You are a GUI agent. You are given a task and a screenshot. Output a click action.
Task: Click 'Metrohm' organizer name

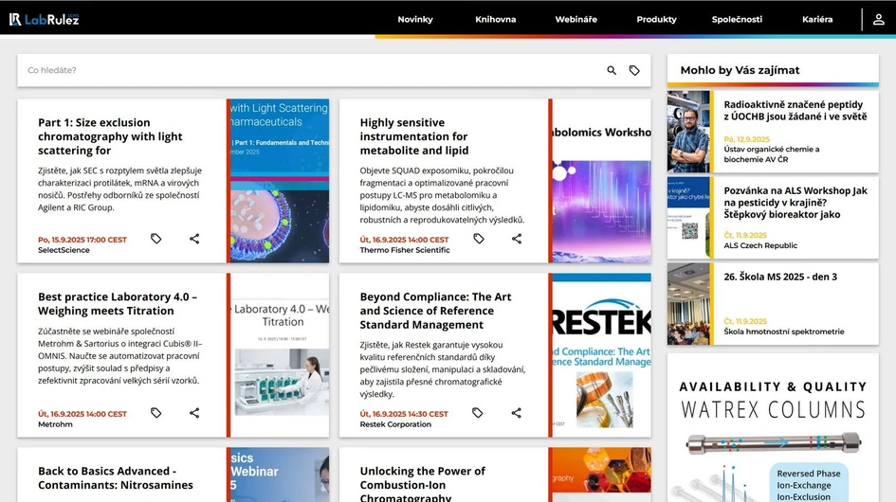55,424
